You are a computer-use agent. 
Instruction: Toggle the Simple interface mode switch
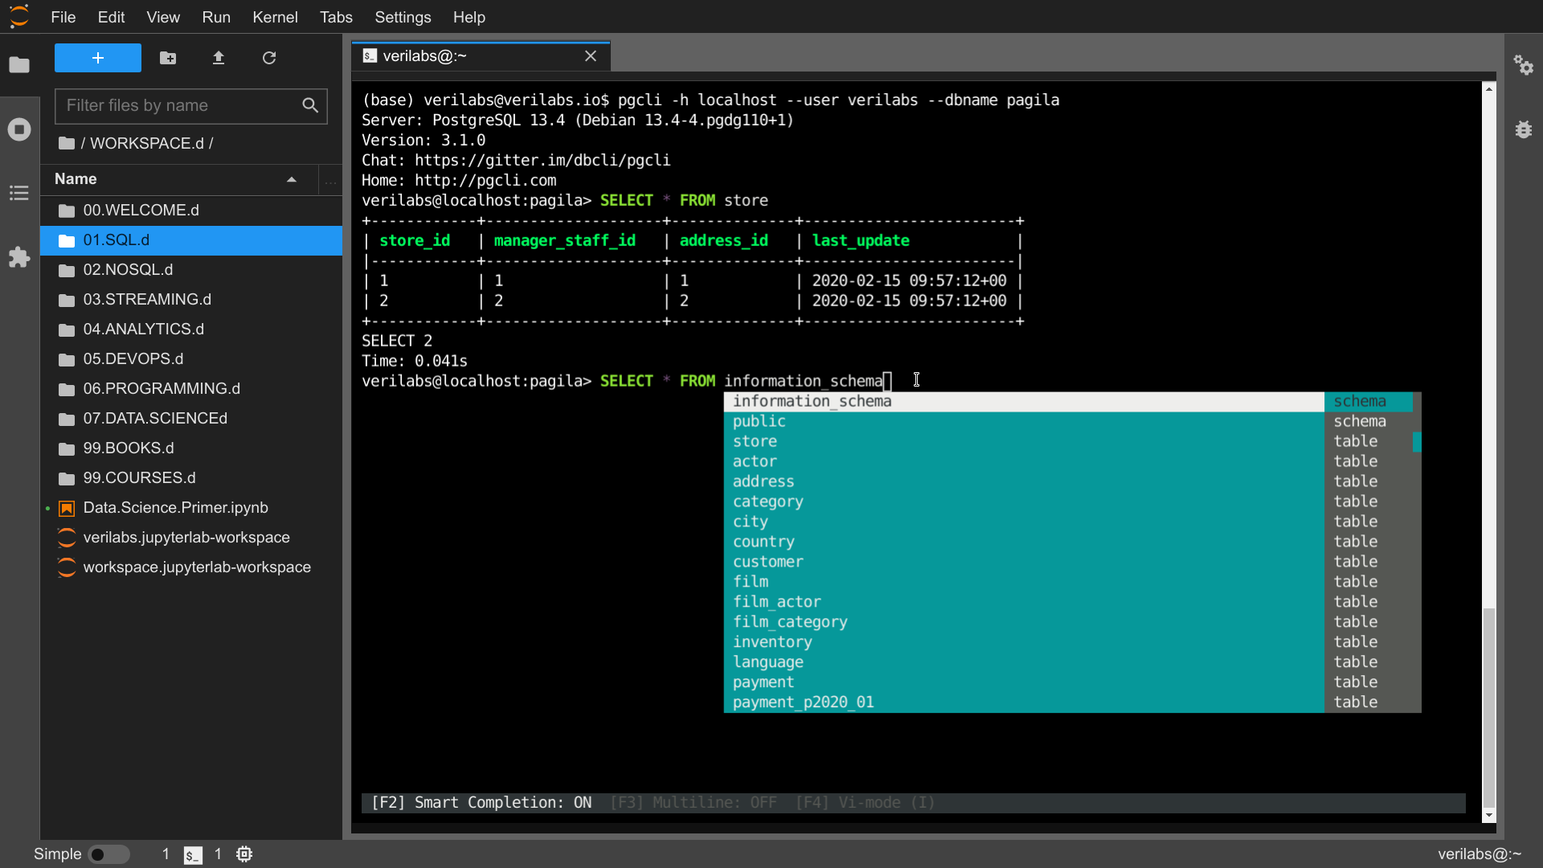(109, 854)
